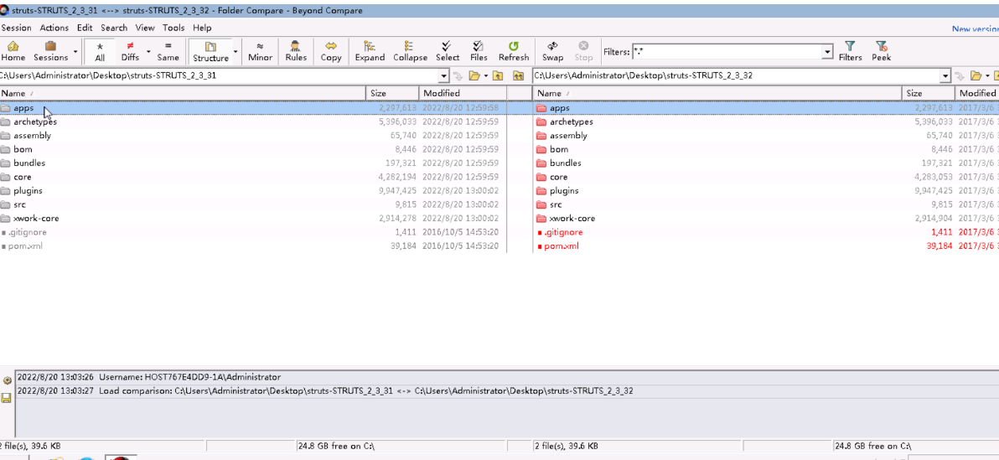Image resolution: width=999 pixels, height=460 pixels.
Task: Click right pane browse folder icon
Action: coord(975,75)
